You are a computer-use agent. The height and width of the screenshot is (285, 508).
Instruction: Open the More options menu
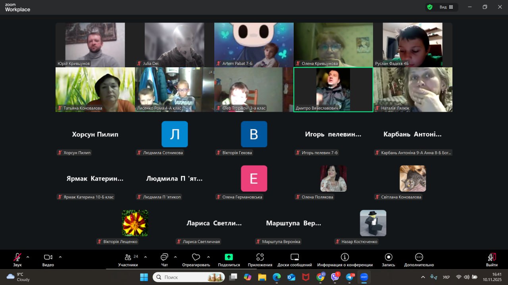(x=419, y=257)
